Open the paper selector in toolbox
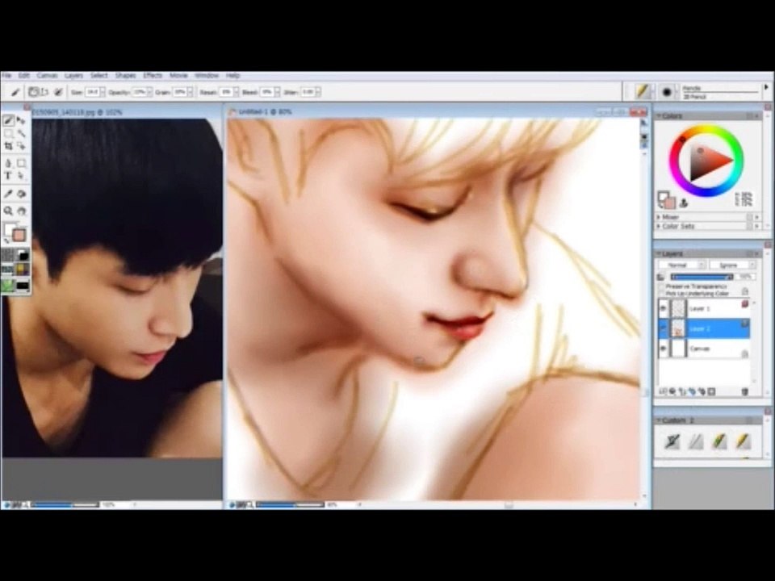Screen dimensions: 775x581 pos(8,255)
